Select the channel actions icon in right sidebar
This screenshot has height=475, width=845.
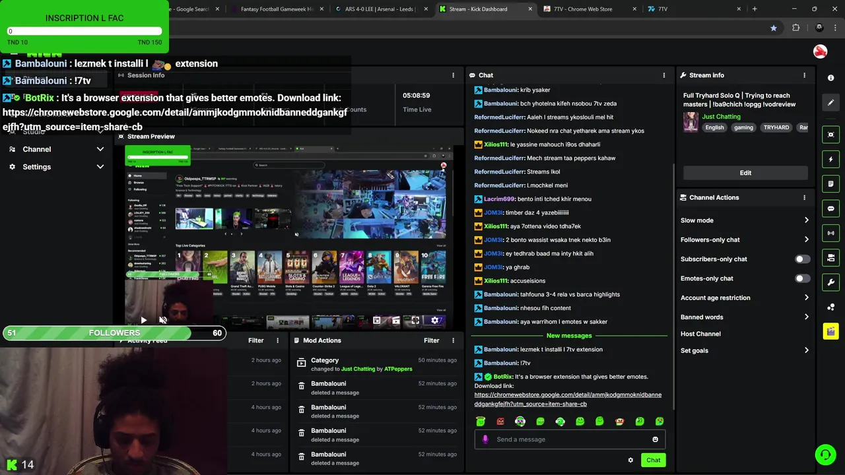[x=830, y=257]
